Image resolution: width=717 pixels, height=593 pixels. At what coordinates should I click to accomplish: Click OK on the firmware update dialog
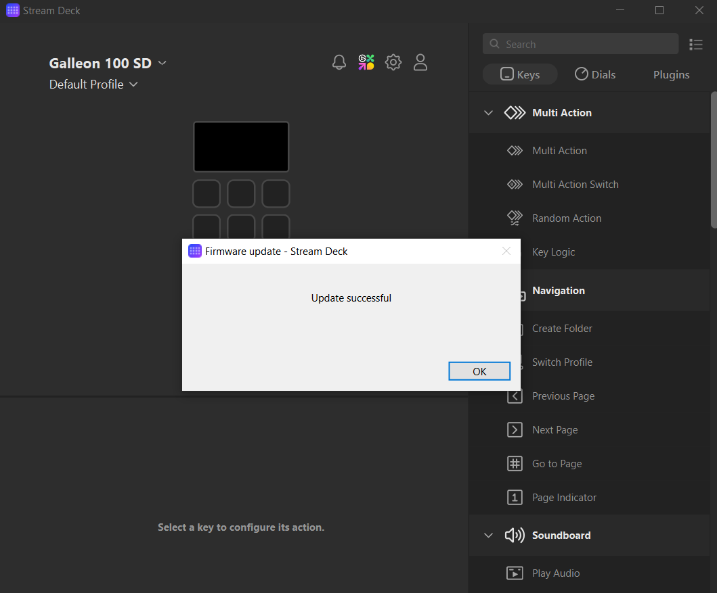point(479,371)
